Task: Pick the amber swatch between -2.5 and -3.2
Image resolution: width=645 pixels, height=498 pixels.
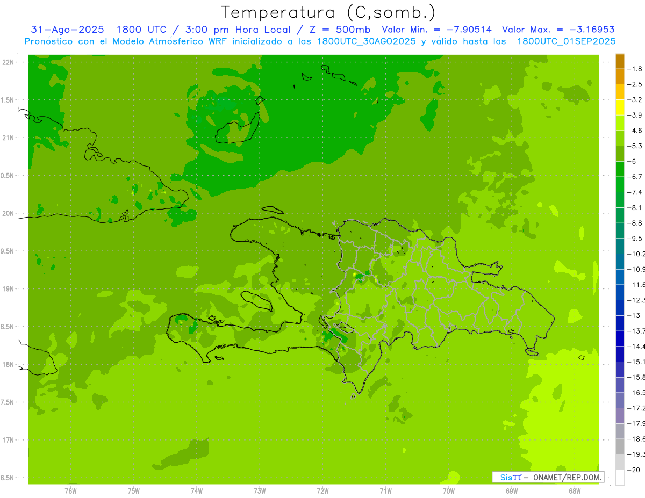Action: 620,92
